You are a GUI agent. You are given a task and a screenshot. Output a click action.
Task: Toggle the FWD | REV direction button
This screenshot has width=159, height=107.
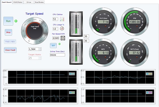[10, 42]
